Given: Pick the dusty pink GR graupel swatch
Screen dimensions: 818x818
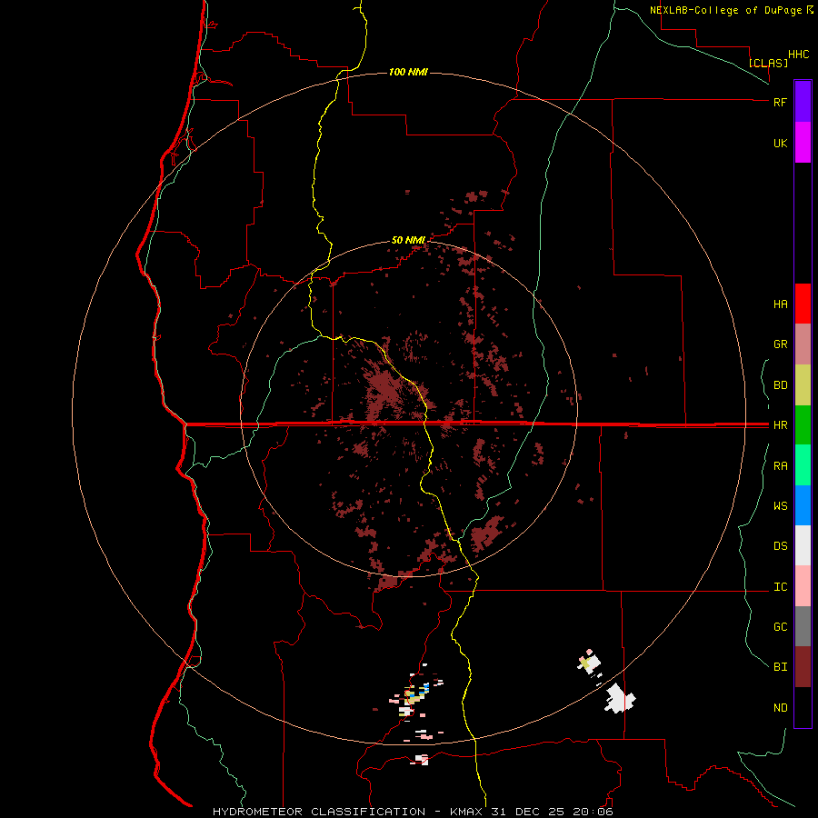Looking at the screenshot, I should (803, 344).
